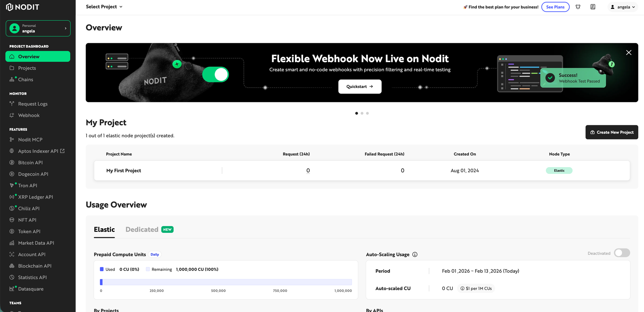The height and width of the screenshot is (312, 644).
Task: Click the notification bell icon
Action: click(578, 7)
